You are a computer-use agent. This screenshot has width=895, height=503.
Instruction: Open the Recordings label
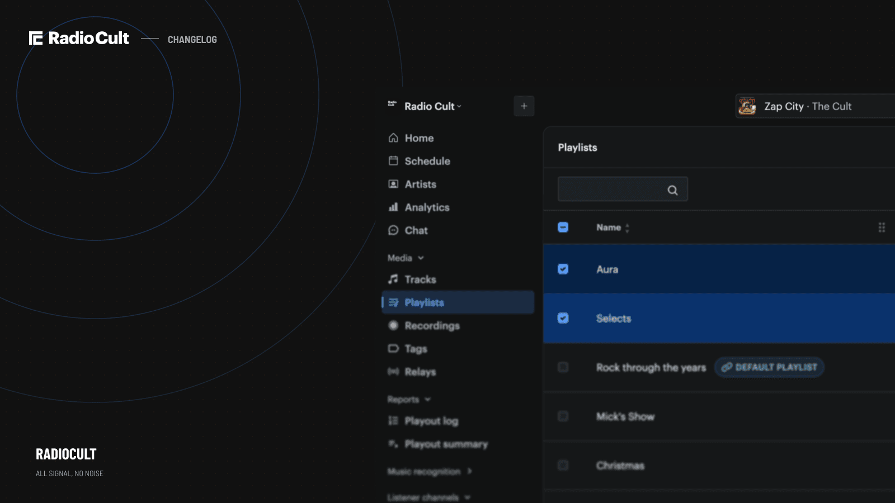(432, 326)
